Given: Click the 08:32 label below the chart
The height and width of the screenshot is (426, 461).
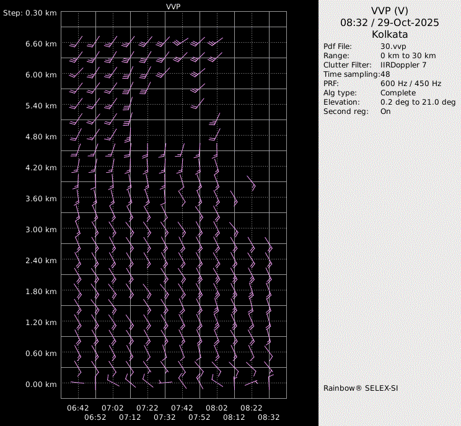Looking at the screenshot, I should [x=269, y=417].
